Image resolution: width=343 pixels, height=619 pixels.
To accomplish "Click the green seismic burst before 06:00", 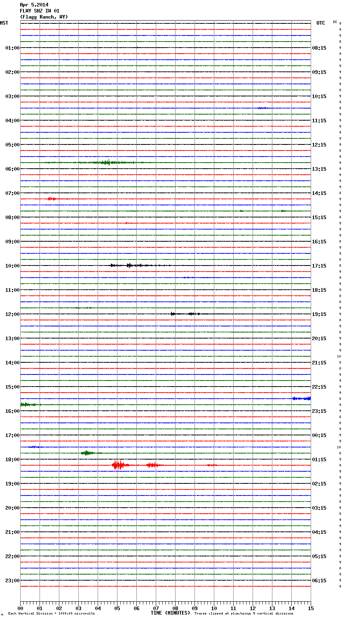I will (x=106, y=163).
